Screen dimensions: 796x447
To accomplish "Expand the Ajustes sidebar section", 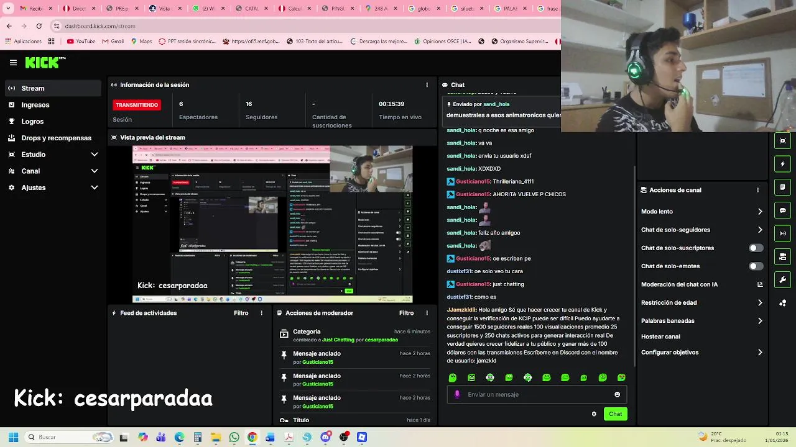I will (95, 187).
